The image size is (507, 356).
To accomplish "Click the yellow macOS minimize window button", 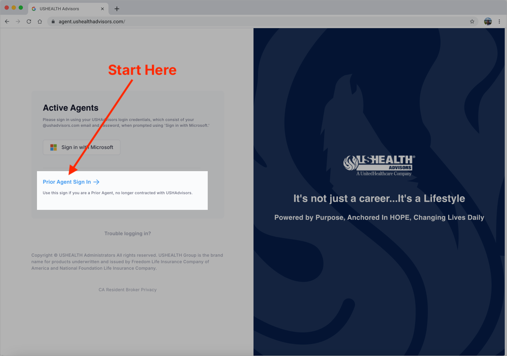I will 14,7.
